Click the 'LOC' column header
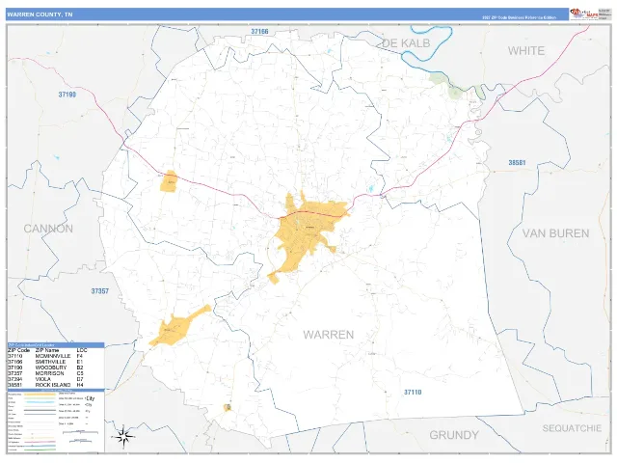Viewport: 617px width, 463px height. (x=82, y=350)
